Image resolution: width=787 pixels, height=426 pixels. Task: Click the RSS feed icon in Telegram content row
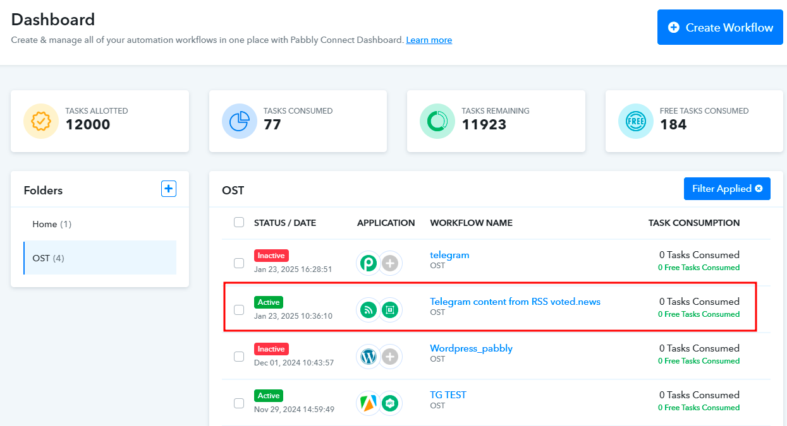pos(369,310)
